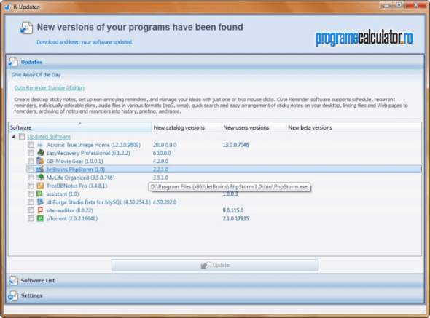The width and height of the screenshot is (430, 318).
Task: Click catalog version 2.2.1.0
Action: 160,170
